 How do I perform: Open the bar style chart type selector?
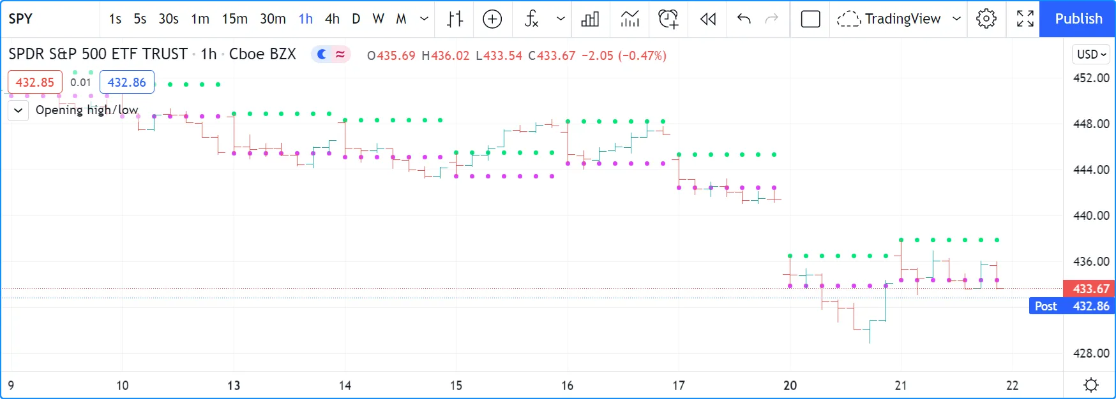coord(455,19)
